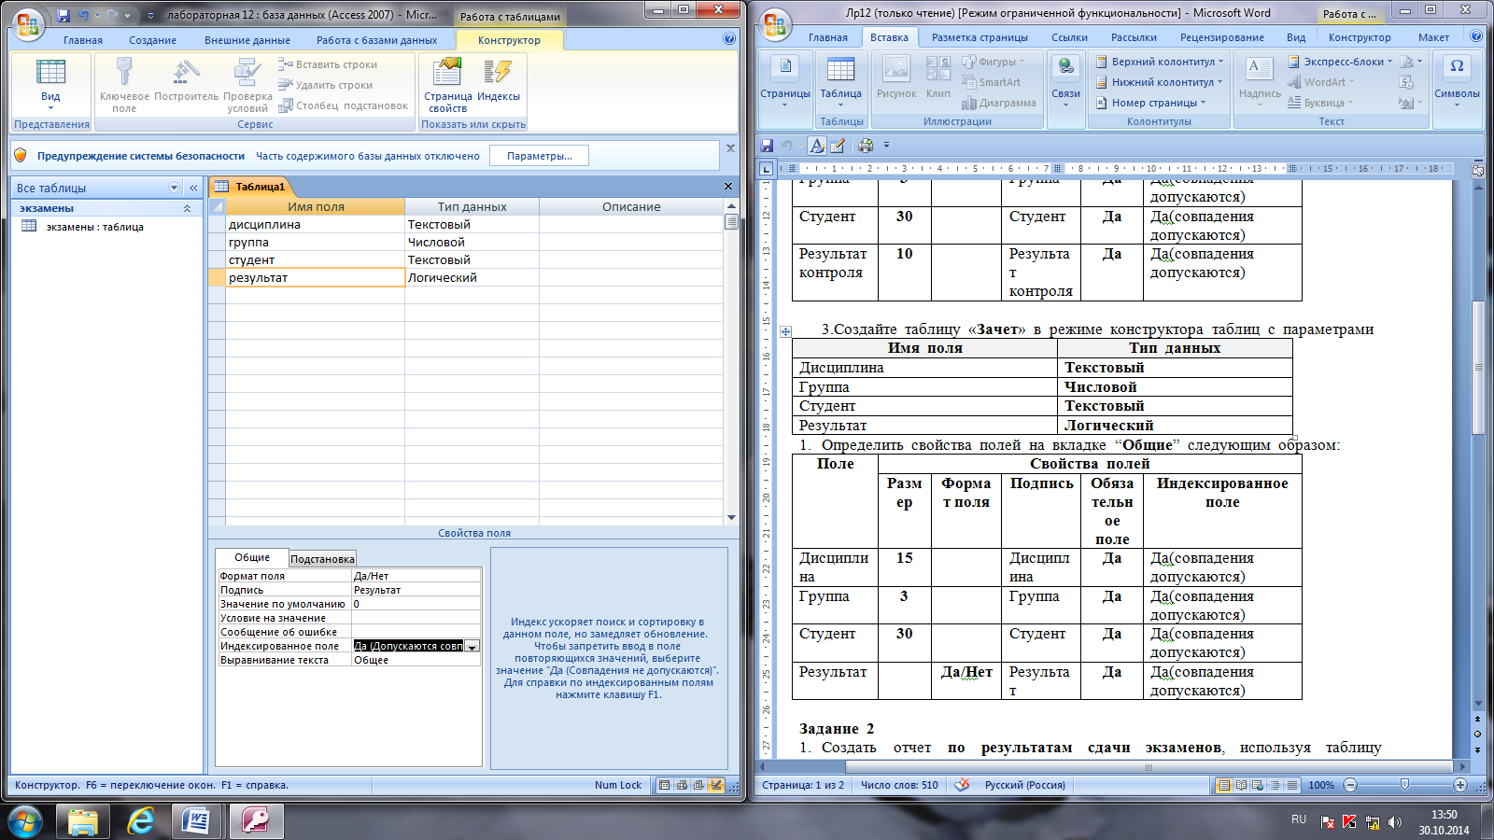Open Разметка страницы tab in Word
The image size is (1494, 840).
980,37
